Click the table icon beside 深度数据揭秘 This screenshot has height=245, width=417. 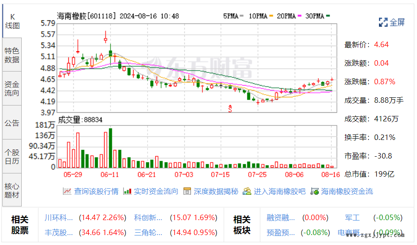pyautogui.click(x=187, y=191)
